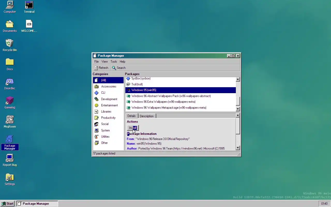The height and width of the screenshot is (207, 331).
Task: Select the Documents folder icon on desktop
Action: click(10, 26)
